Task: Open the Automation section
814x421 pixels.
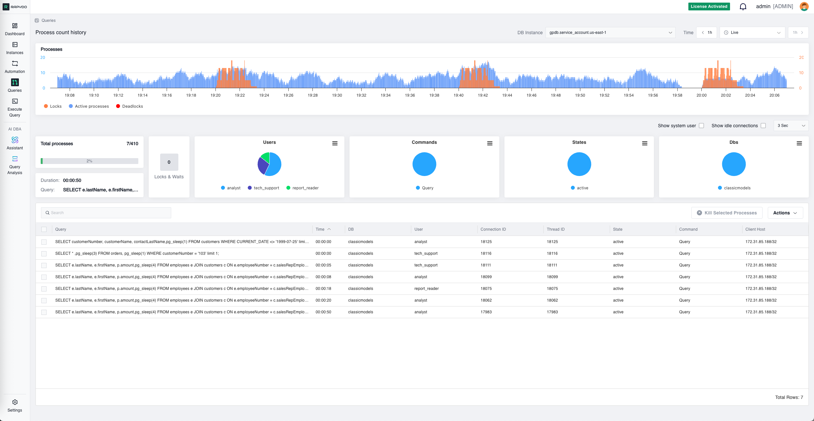Action: 15,66
